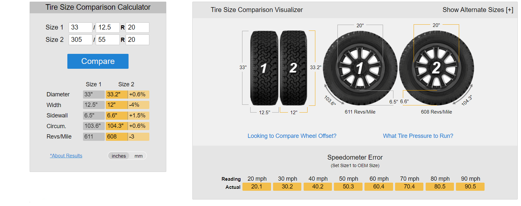Edit the Size 1 width field showing 33

(x=80, y=27)
